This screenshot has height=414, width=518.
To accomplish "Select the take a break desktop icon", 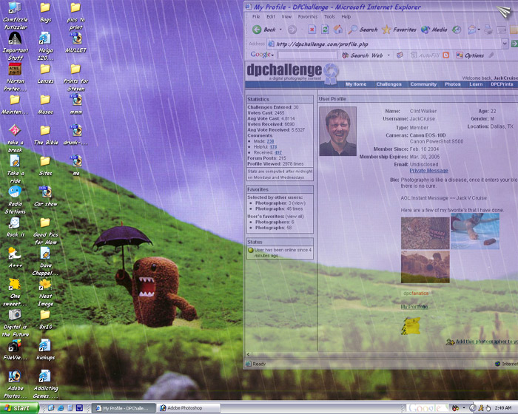I will (x=15, y=138).
